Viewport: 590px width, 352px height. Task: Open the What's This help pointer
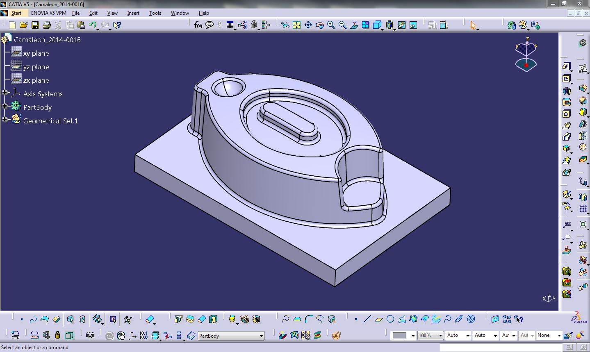[117, 25]
